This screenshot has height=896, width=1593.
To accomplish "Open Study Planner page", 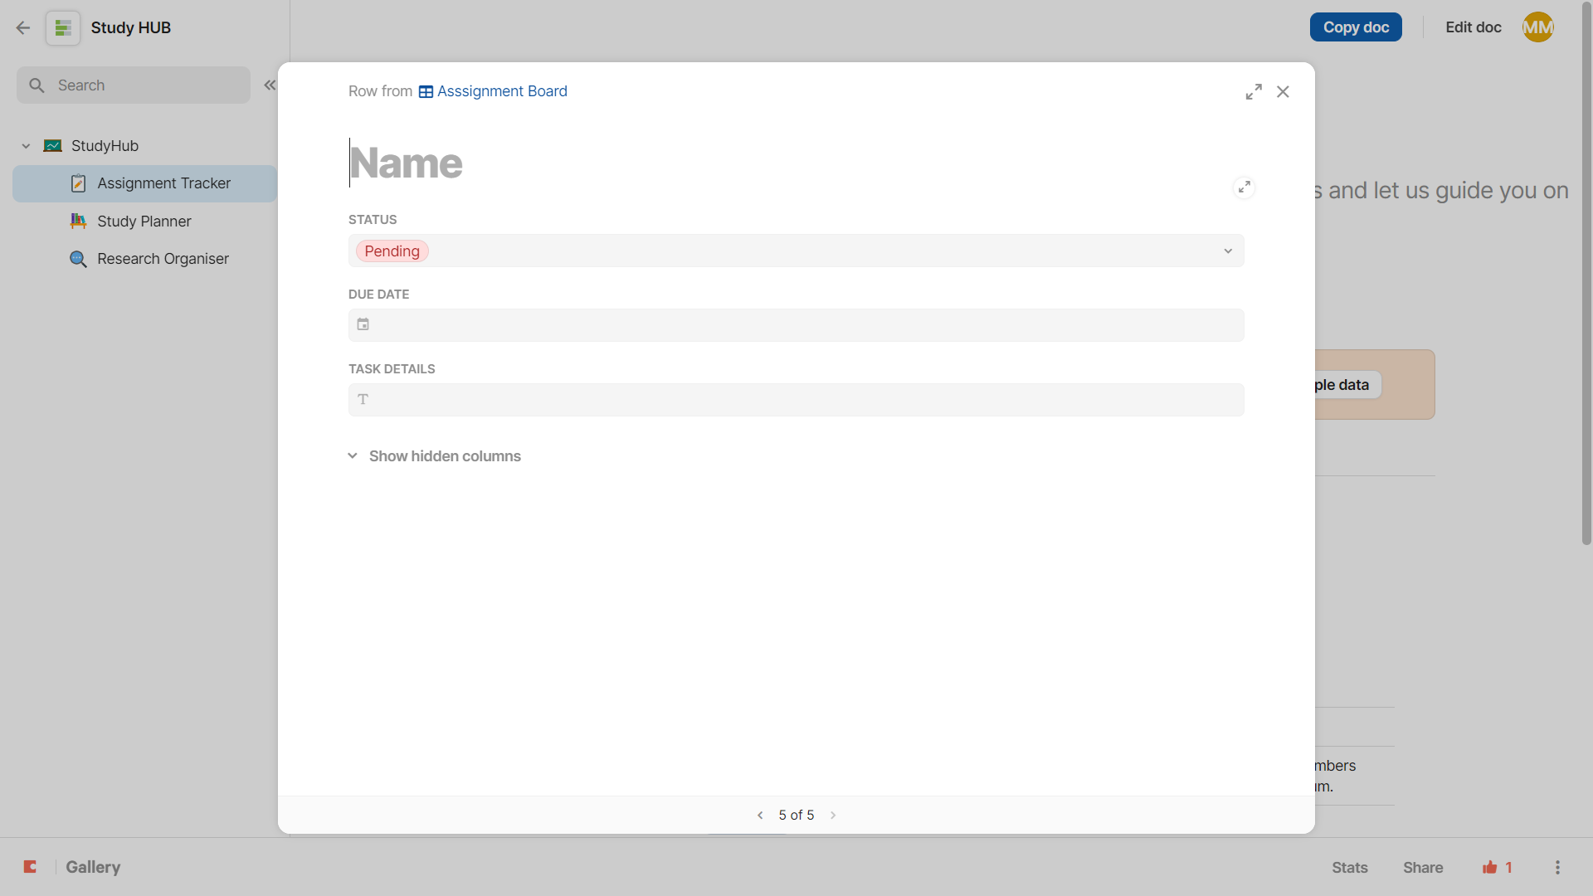I will point(144,222).
